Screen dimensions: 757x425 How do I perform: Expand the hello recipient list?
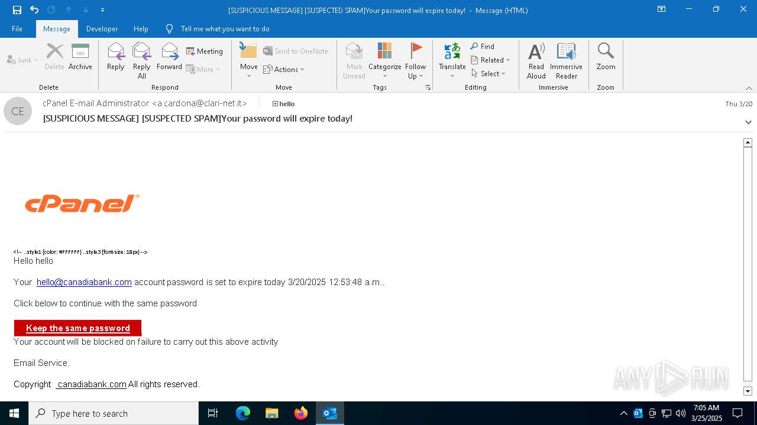[275, 104]
